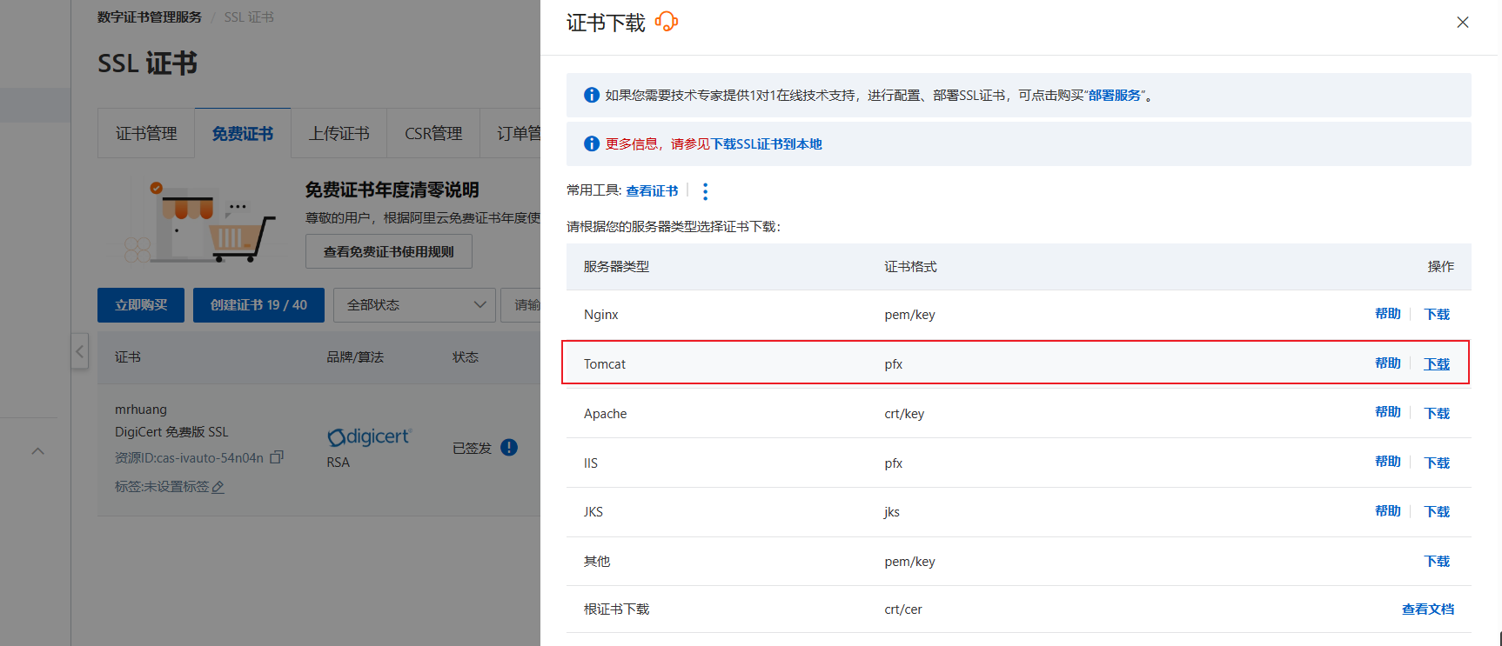This screenshot has height=646, width=1502.
Task: Collapse the left sidebar with the arrow handle
Action: [x=79, y=352]
